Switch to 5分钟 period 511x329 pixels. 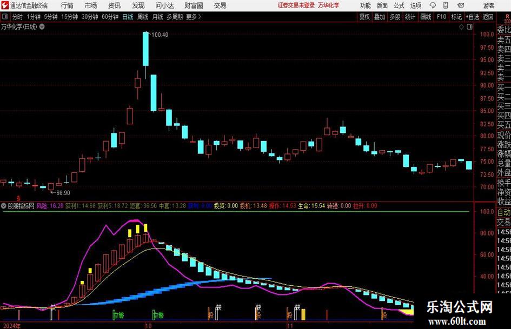51,17
